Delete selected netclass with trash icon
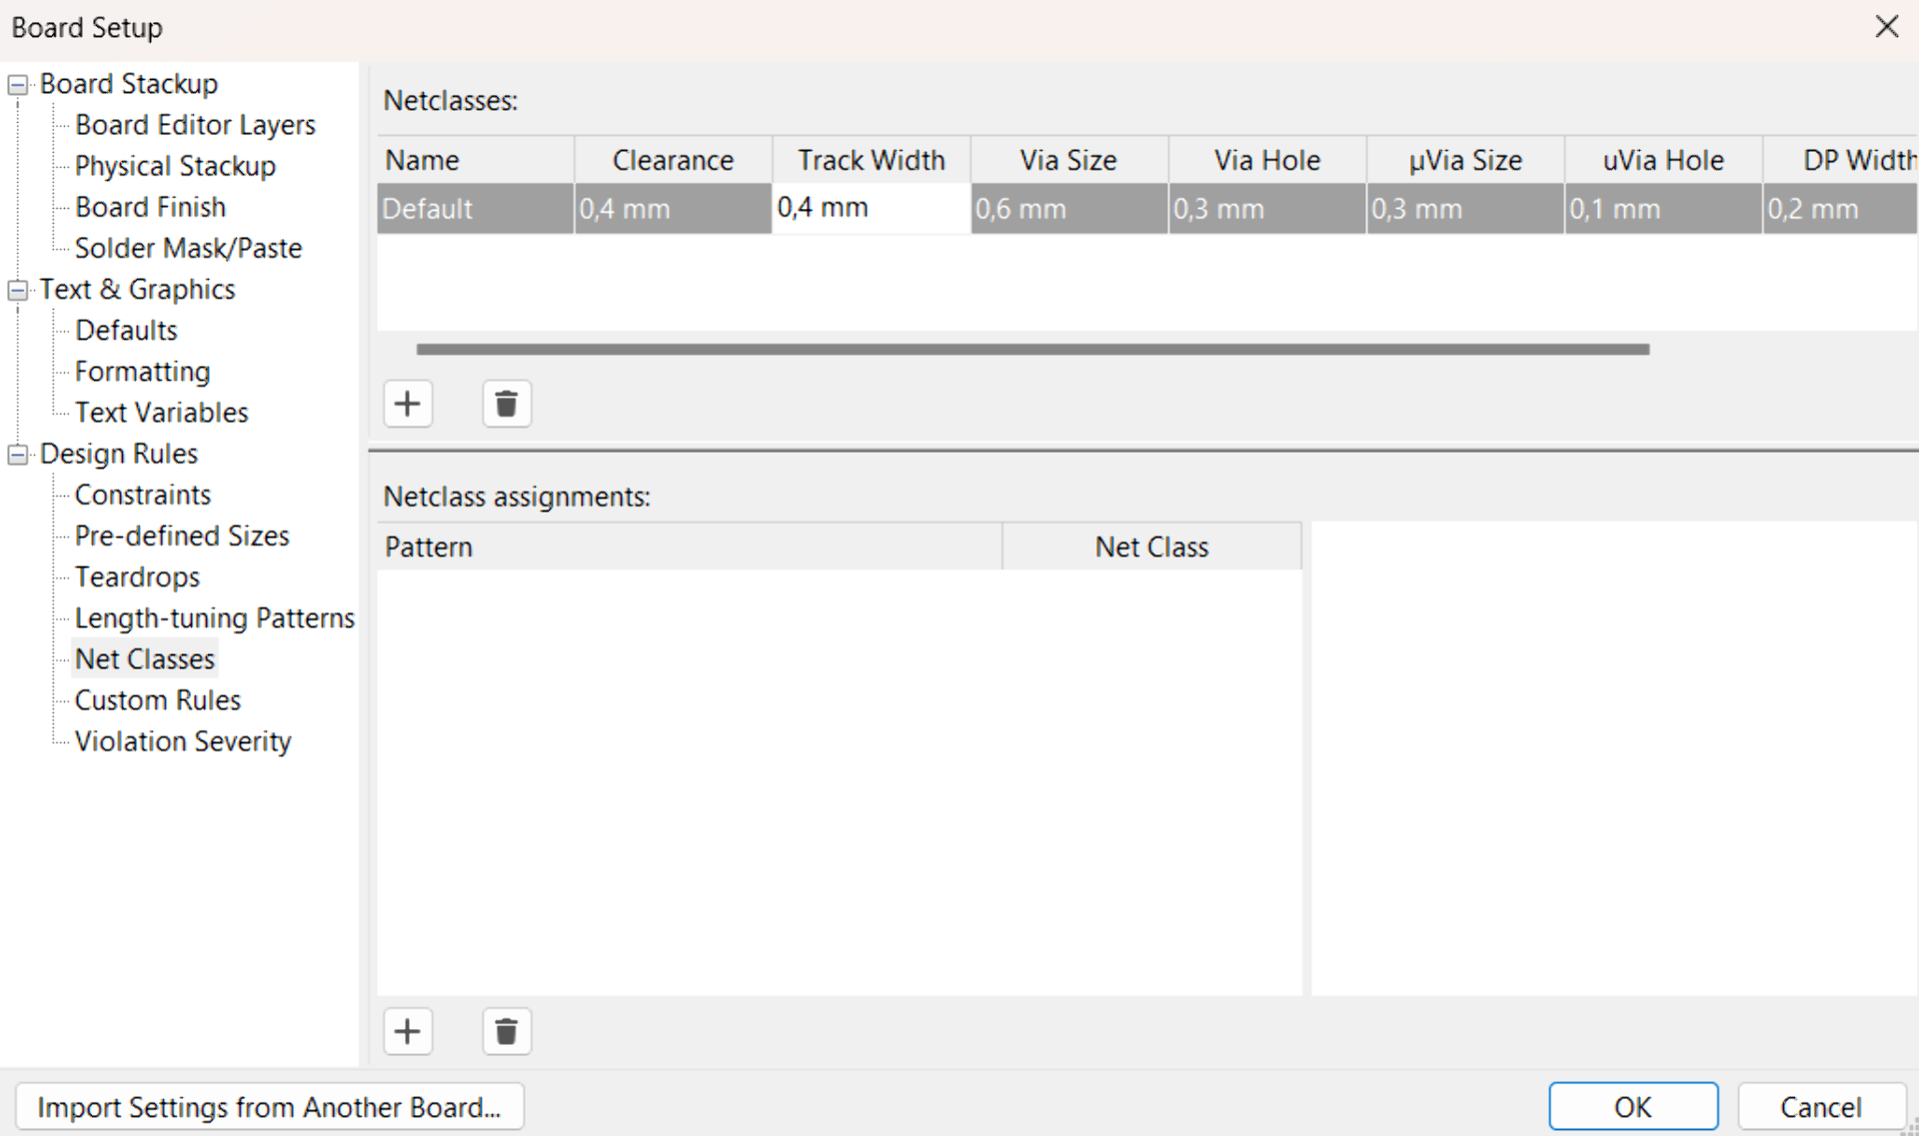The height and width of the screenshot is (1136, 1919). click(507, 405)
